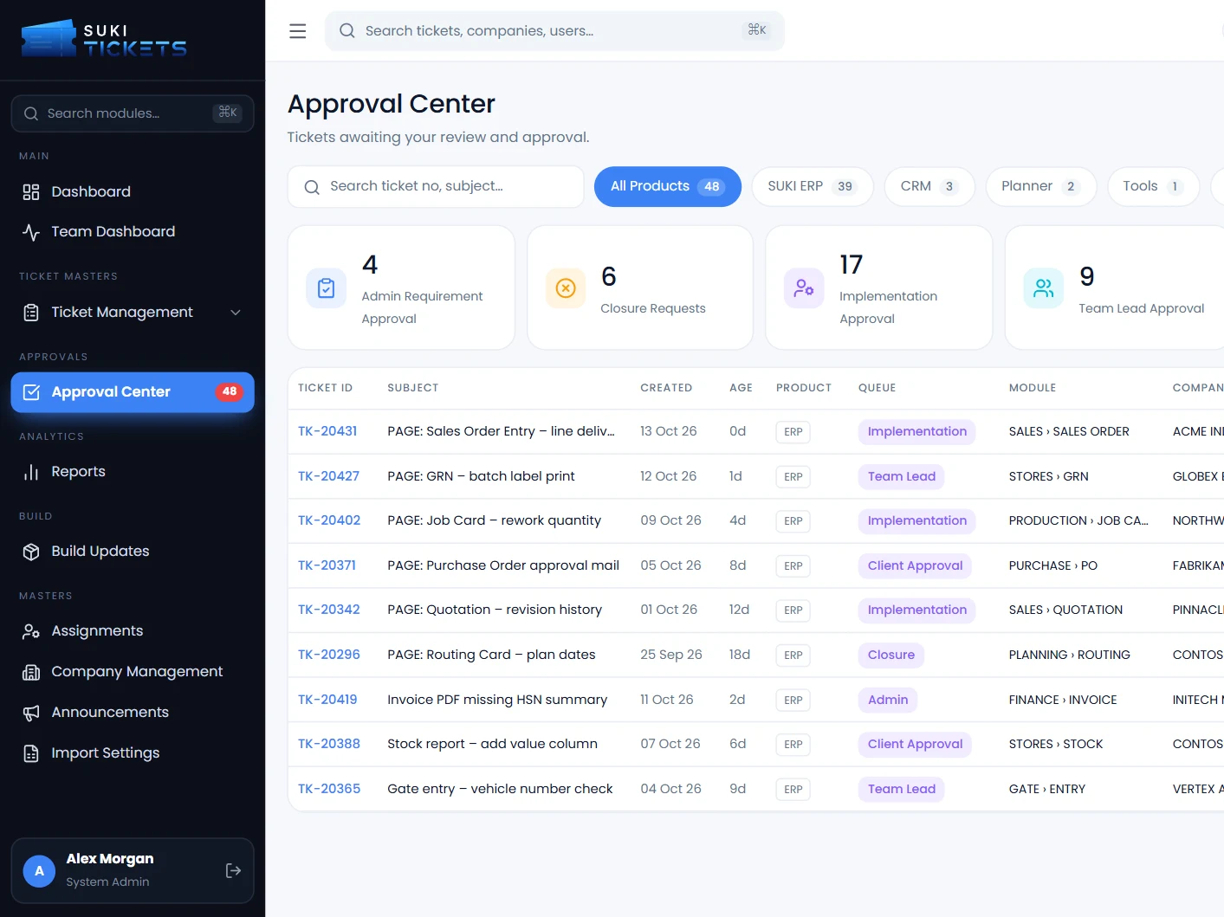Image resolution: width=1224 pixels, height=917 pixels.
Task: Click the Ticket Management clipboard icon
Action: click(x=31, y=313)
